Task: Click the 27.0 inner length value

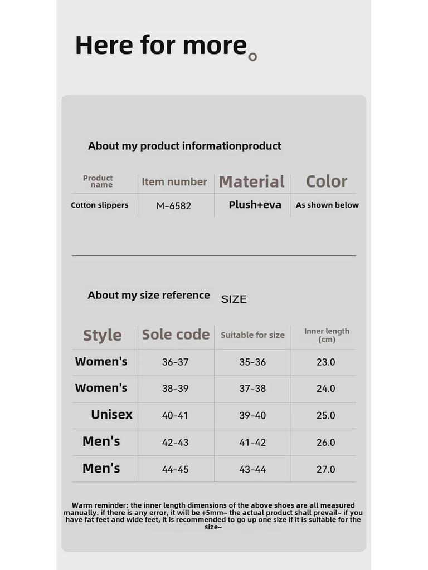Action: (326, 469)
